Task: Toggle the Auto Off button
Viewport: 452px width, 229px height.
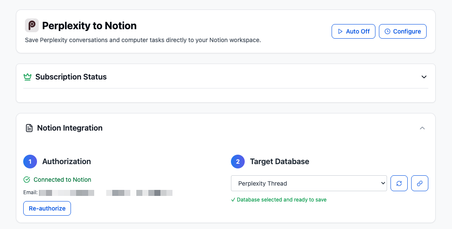Action: point(354,31)
